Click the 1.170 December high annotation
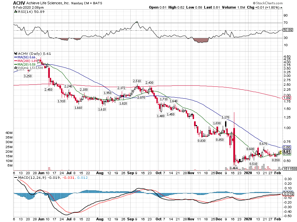Image resolution: width=297 pixels, height=222 pixels. coord(226,117)
